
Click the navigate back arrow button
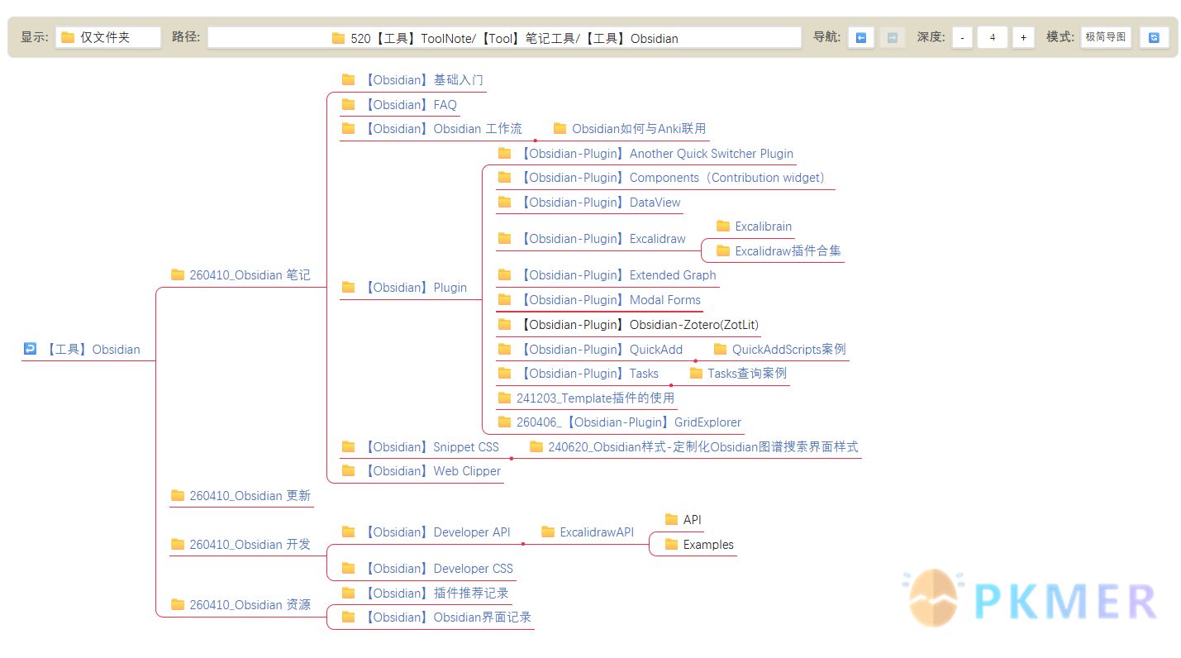click(x=860, y=37)
